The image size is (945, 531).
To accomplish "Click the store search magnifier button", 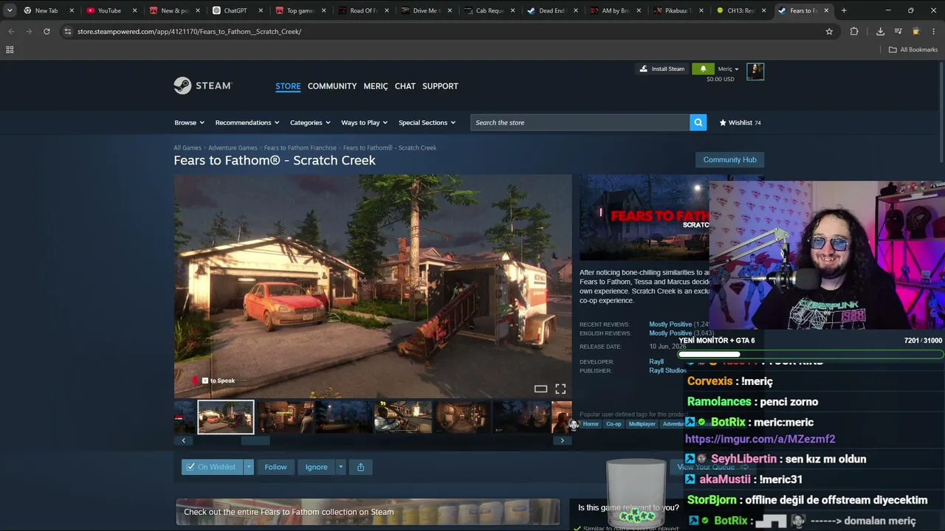I will 698,122.
